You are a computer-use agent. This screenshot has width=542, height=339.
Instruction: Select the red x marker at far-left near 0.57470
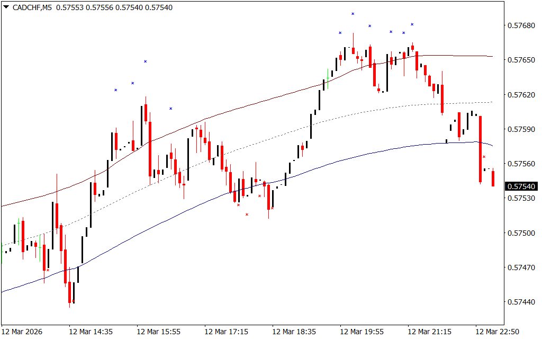48,270
